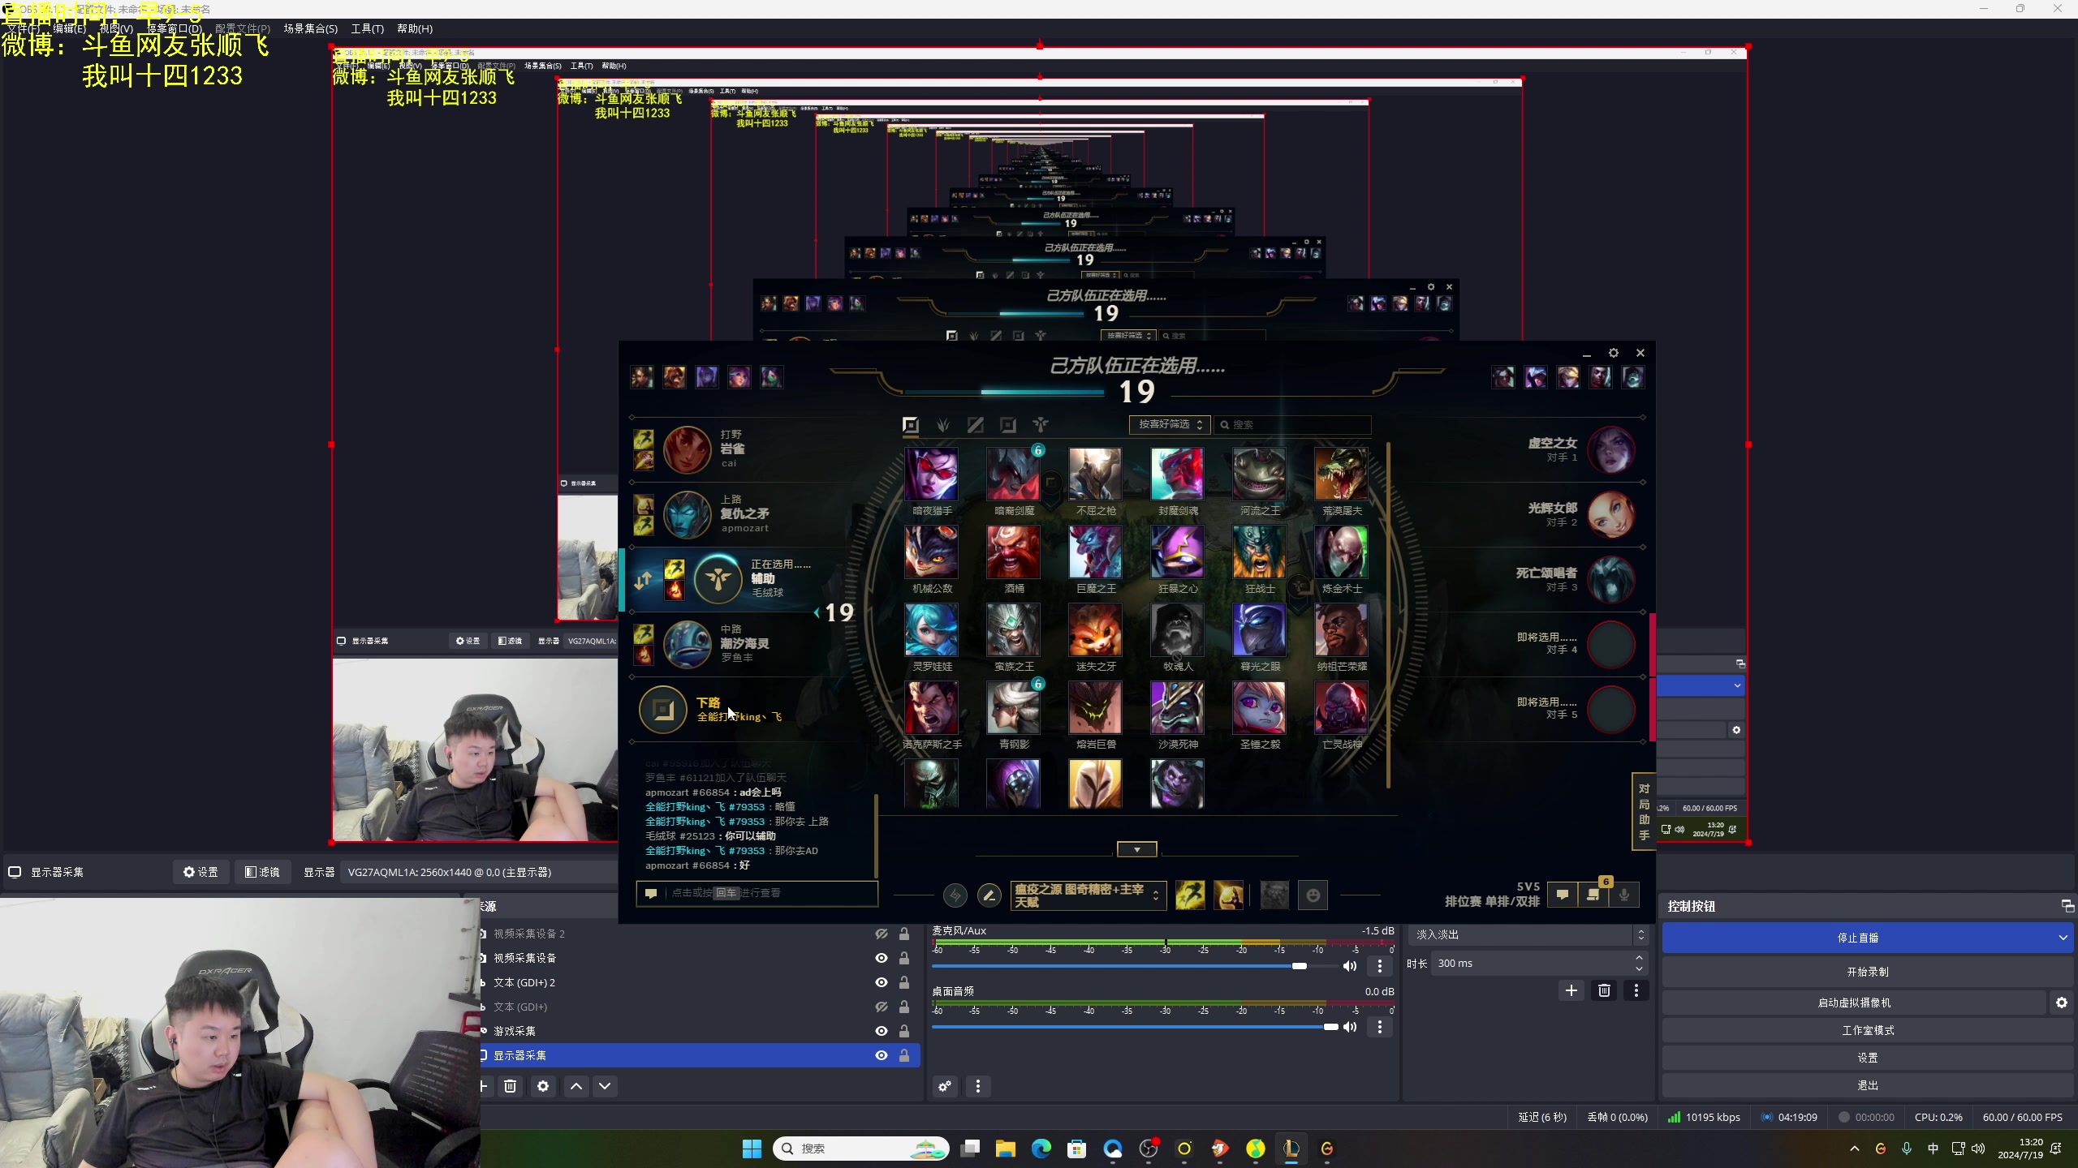Filter champions by support role icon
Image resolution: width=2078 pixels, height=1168 pixels.
pos(1041,425)
